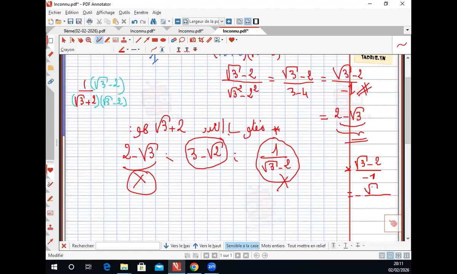The image size is (457, 274).
Task: Open the line width dropdown
Action: coord(139,49)
